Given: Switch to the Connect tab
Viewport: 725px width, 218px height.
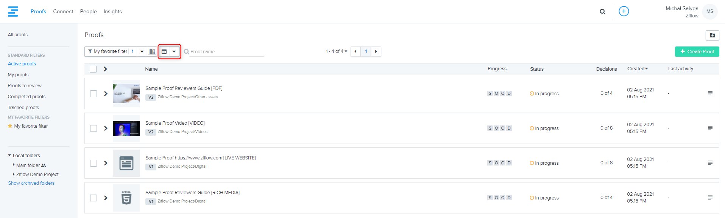Looking at the screenshot, I should (x=63, y=12).
